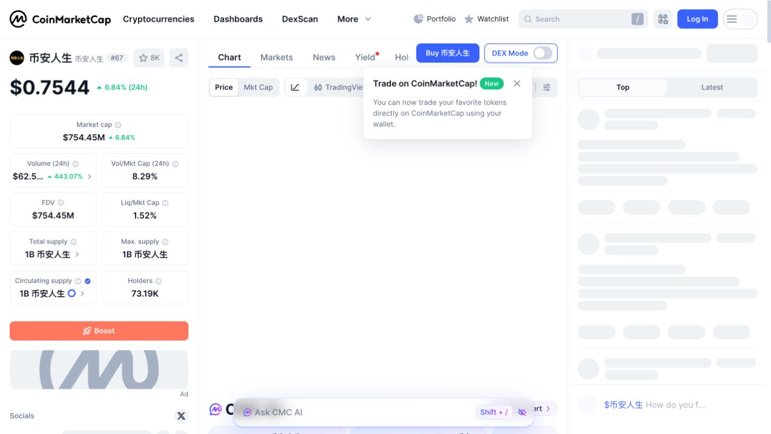Open chart settings sliders icon
Viewport: 771px width, 434px height.
point(546,87)
